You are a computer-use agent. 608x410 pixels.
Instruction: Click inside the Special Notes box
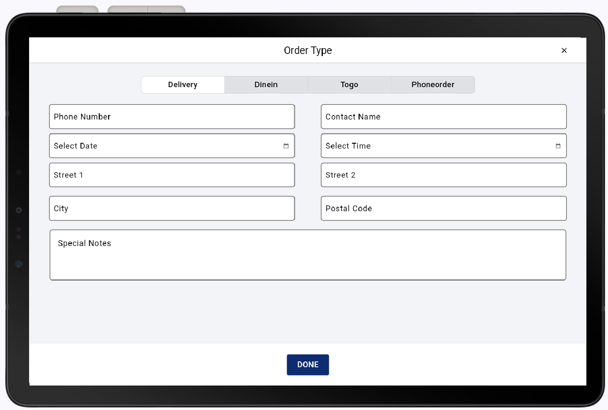click(x=308, y=255)
